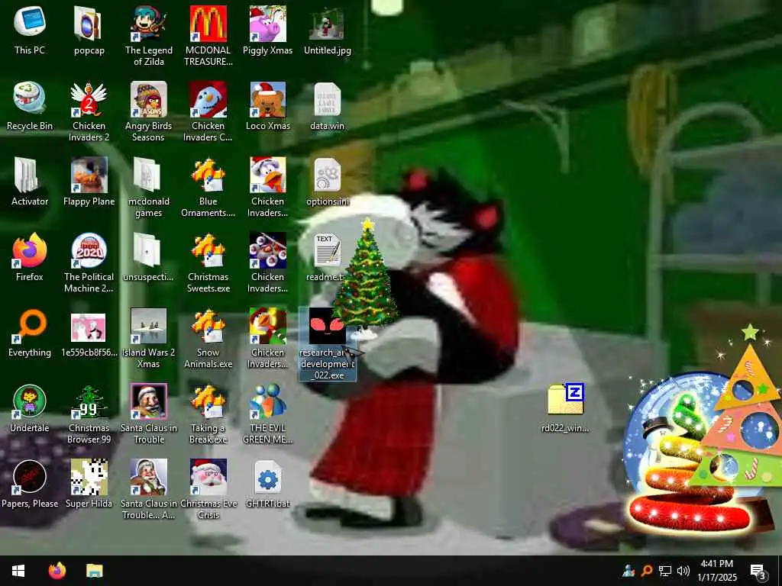Open the volume control tray icon

click(683, 571)
